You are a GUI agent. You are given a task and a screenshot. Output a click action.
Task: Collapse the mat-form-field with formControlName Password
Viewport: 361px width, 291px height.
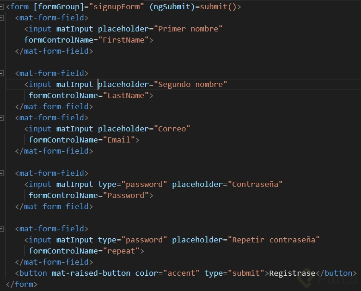pos(3,173)
